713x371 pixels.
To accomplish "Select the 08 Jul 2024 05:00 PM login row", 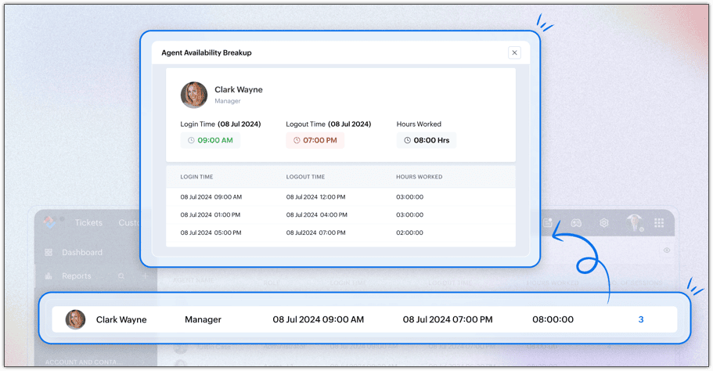I will click(x=340, y=232).
